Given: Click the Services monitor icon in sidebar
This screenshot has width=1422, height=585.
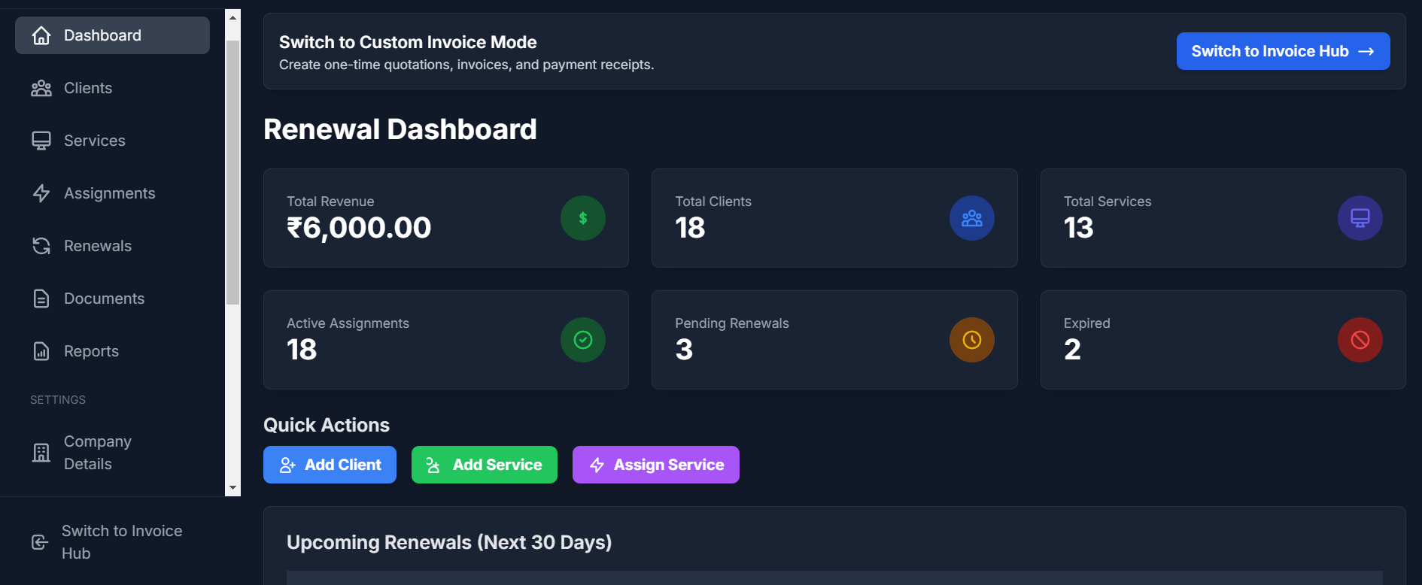Looking at the screenshot, I should (41, 141).
